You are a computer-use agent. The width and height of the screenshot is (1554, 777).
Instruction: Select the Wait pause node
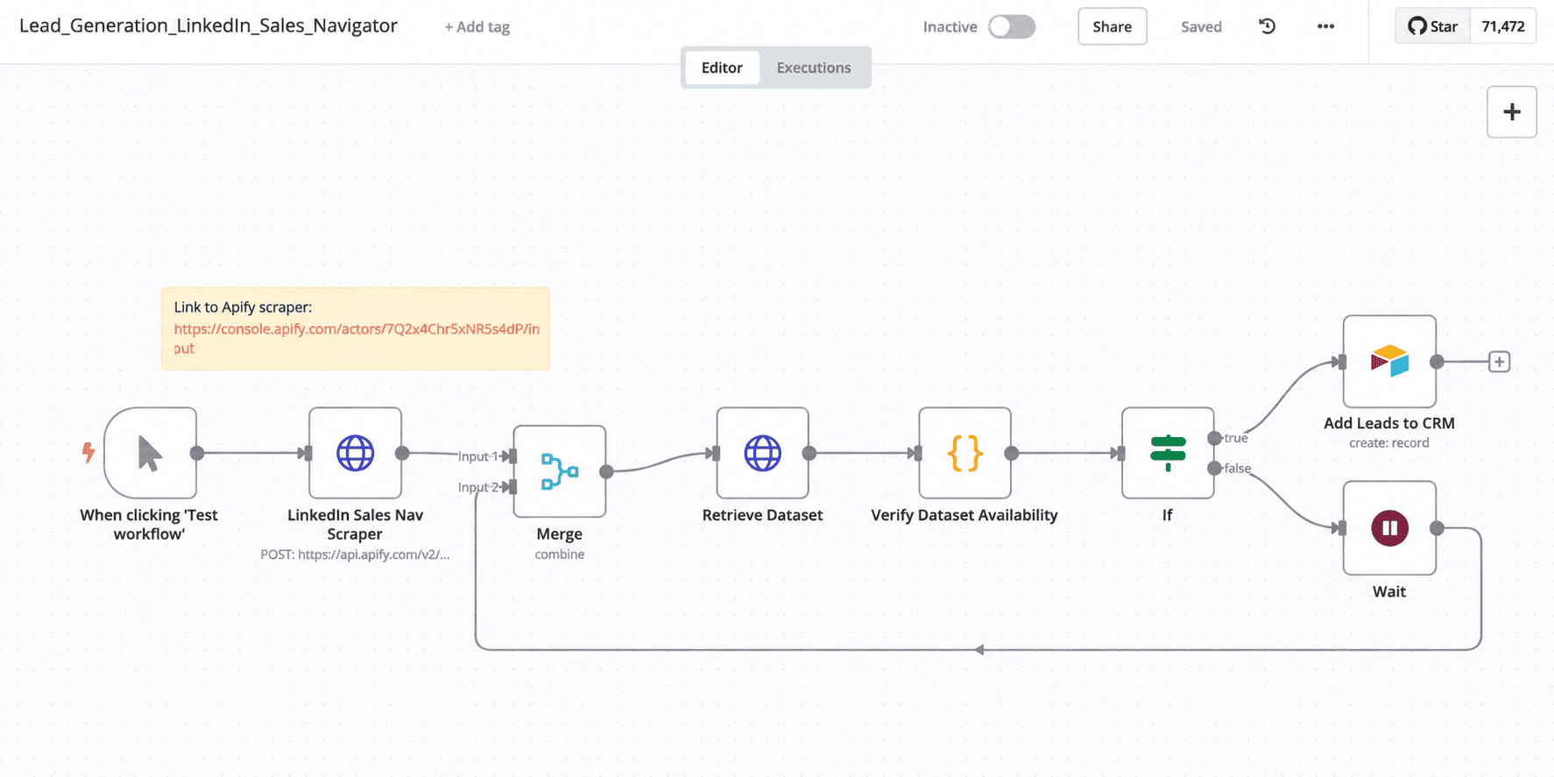click(1389, 527)
